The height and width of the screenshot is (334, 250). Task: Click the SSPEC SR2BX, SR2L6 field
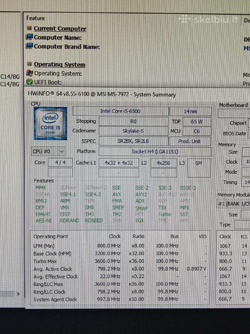[133, 141]
